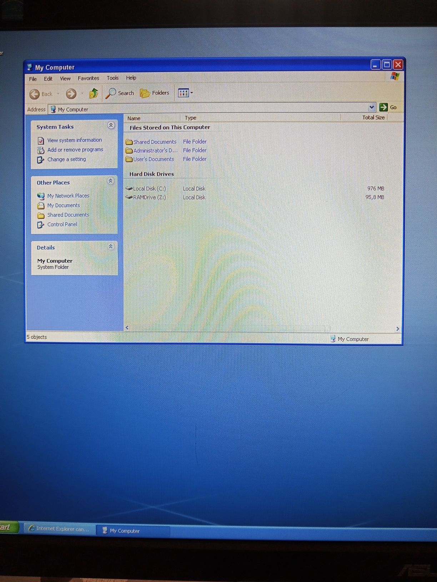
Task: Close the My Computer window
Action: tap(398, 65)
